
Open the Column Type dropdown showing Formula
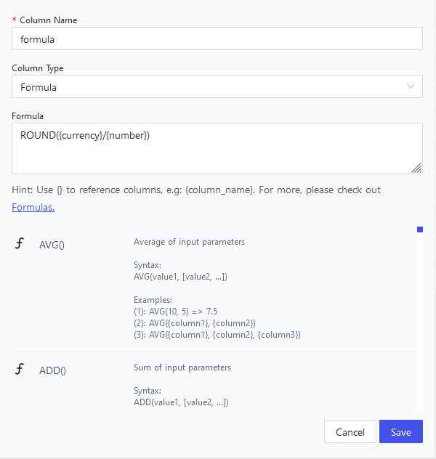217,87
